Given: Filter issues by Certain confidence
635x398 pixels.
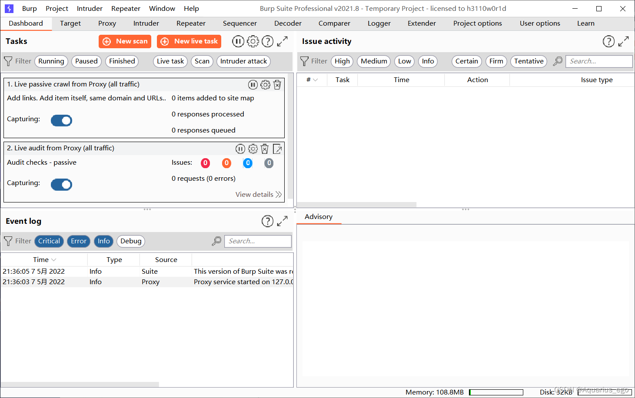Looking at the screenshot, I should (467, 61).
